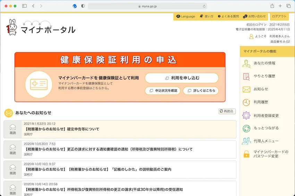Open 利用者登録変更 gear sidebar icon
The image size is (295, 196).
246,115
